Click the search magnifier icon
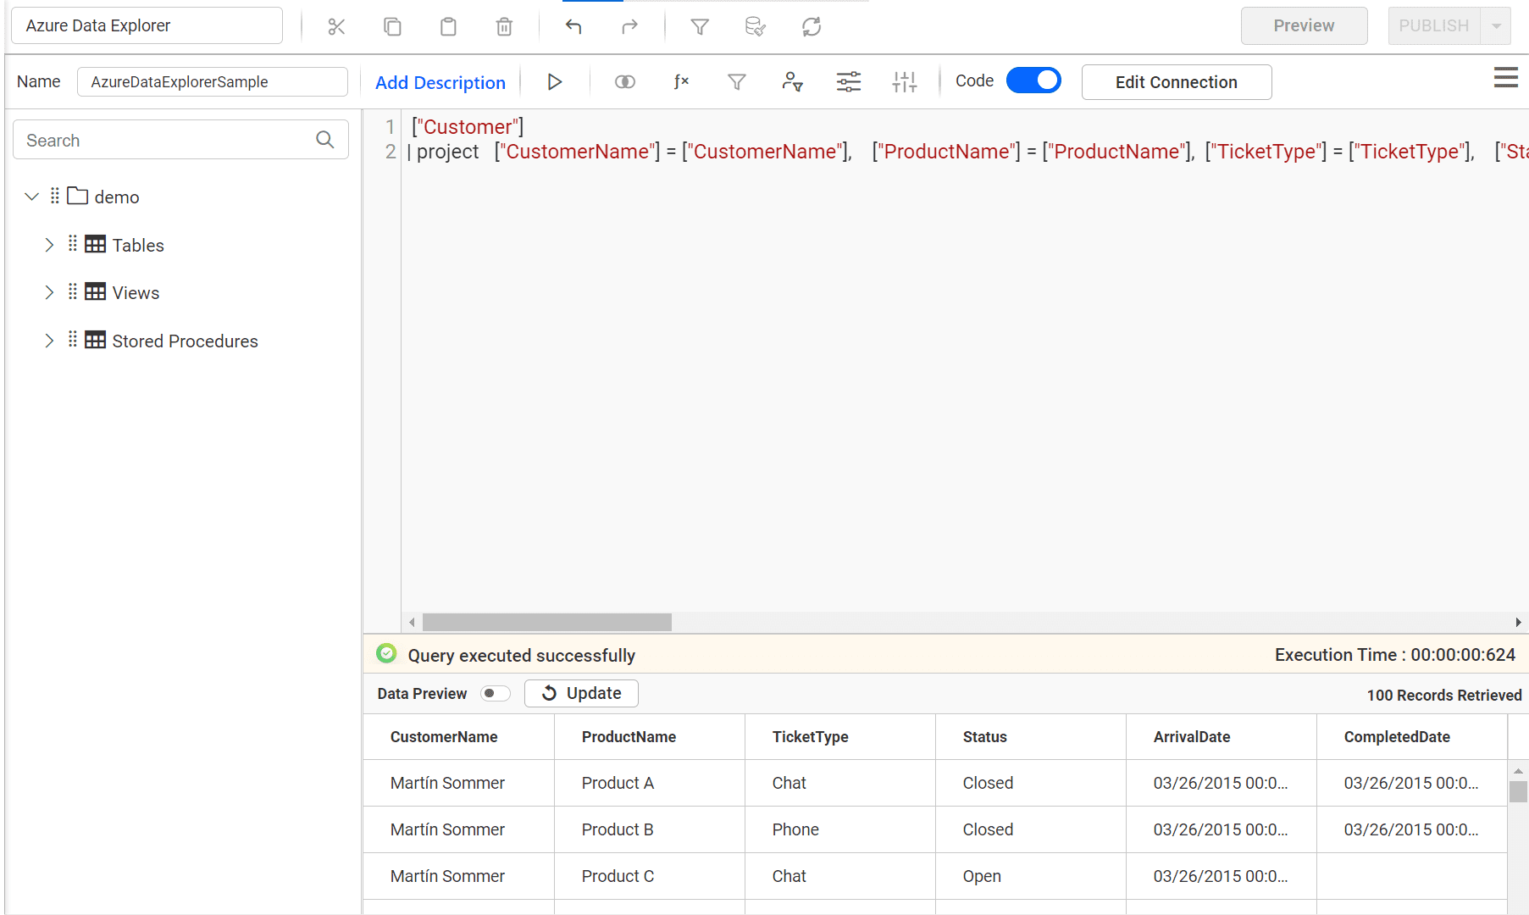 (x=325, y=140)
